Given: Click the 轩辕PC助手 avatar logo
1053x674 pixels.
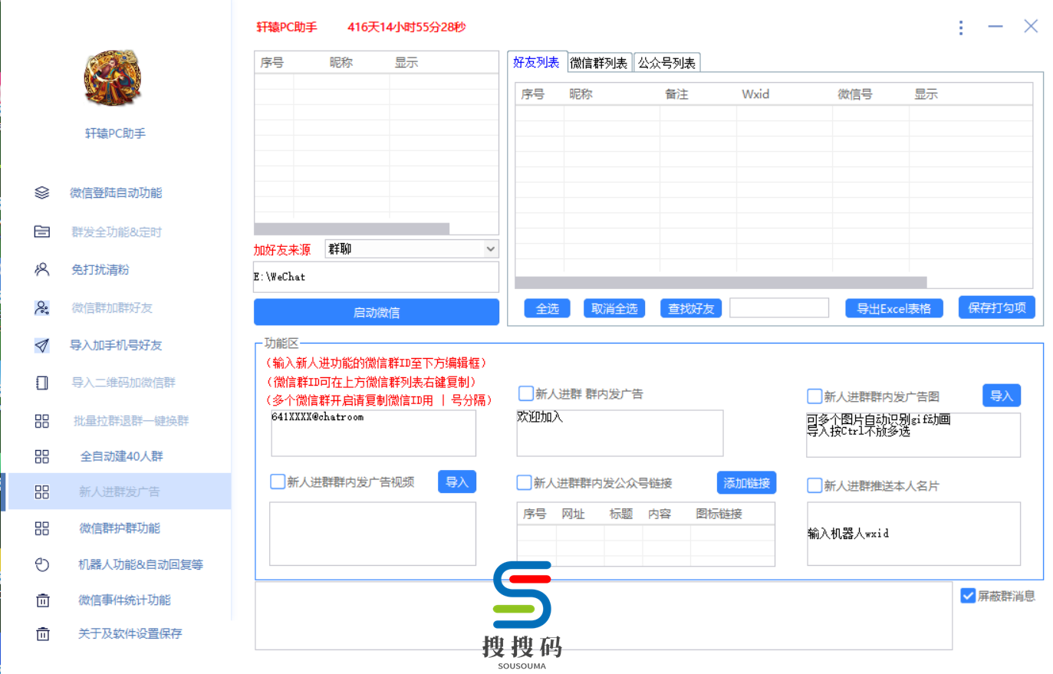Looking at the screenshot, I should (114, 78).
